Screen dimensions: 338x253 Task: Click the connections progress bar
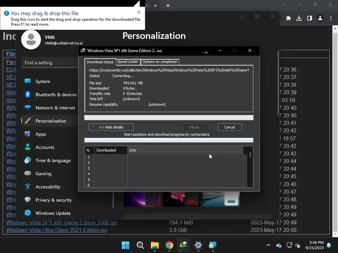coord(169,140)
